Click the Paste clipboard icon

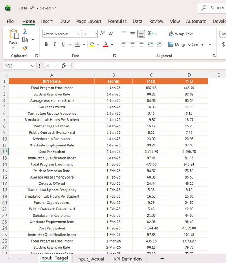pos(14,34)
